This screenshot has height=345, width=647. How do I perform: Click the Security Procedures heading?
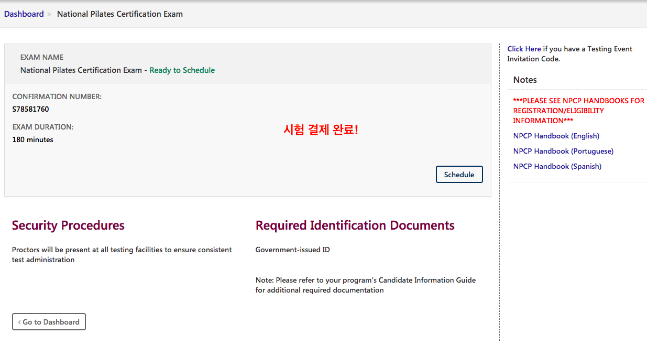pos(68,225)
